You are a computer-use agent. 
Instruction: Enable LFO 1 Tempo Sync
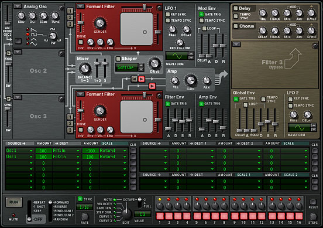(168, 21)
